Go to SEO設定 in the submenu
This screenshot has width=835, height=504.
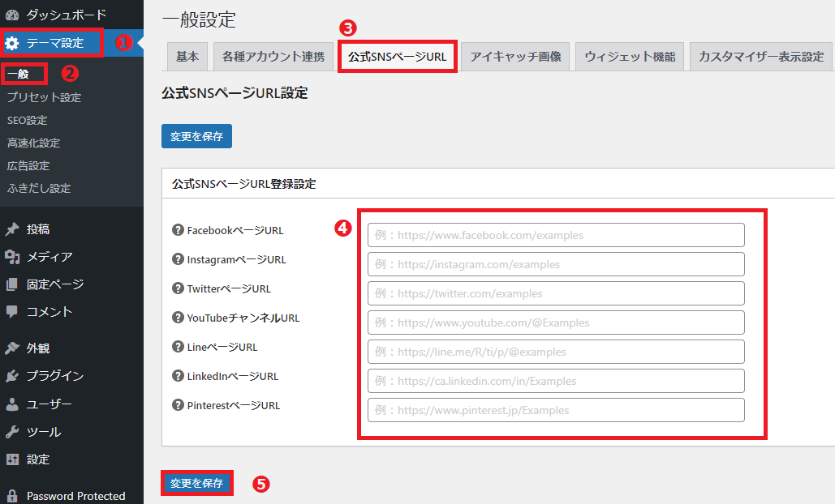(x=28, y=120)
